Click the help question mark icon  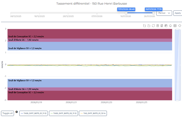(17, 112)
